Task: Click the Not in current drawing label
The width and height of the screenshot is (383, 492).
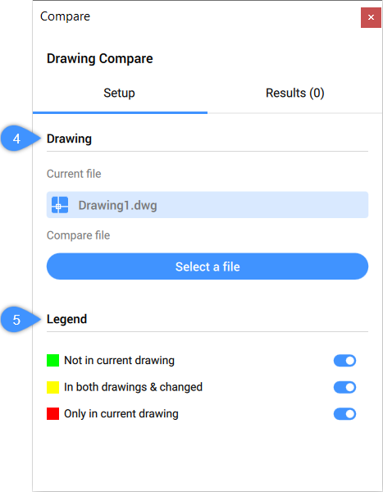Action: pyautogui.click(x=119, y=360)
